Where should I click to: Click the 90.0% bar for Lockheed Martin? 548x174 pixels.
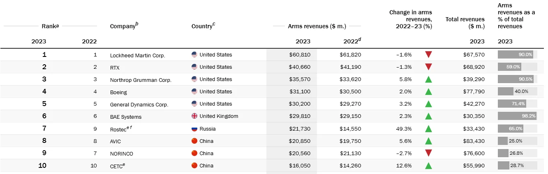(516, 54)
